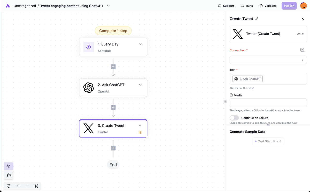Open the Uncategorized folder breadcrumb
Image resolution: width=310 pixels, height=192 pixels.
[x=25, y=6]
